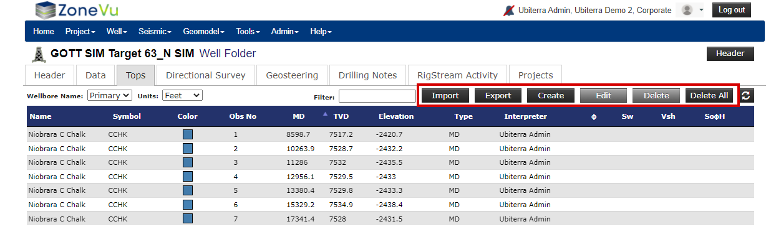The width and height of the screenshot is (771, 242).
Task: Switch to the Projects tab
Action: point(535,75)
